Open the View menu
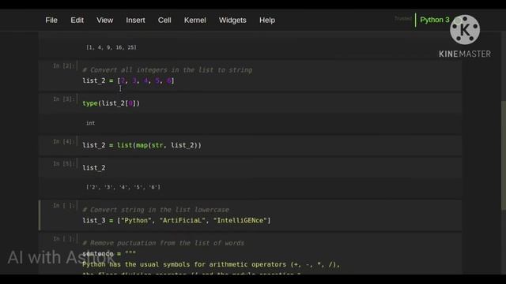 click(x=105, y=20)
